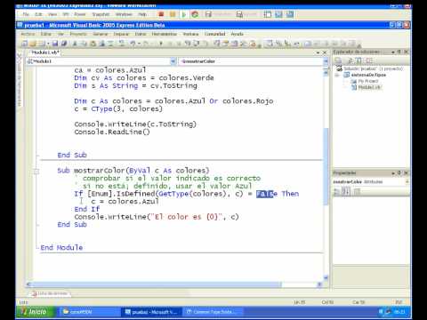The height and width of the screenshot is (320, 427).
Task: Click the Save All icon in toolbar
Action: tap(63, 44)
